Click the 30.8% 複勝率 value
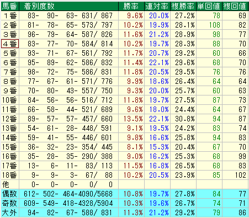The image size is (249, 218). 185,119
